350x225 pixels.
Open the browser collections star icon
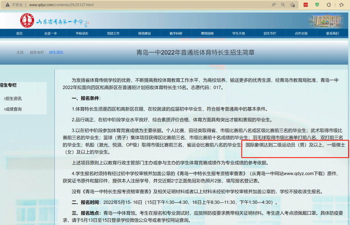(341, 5)
